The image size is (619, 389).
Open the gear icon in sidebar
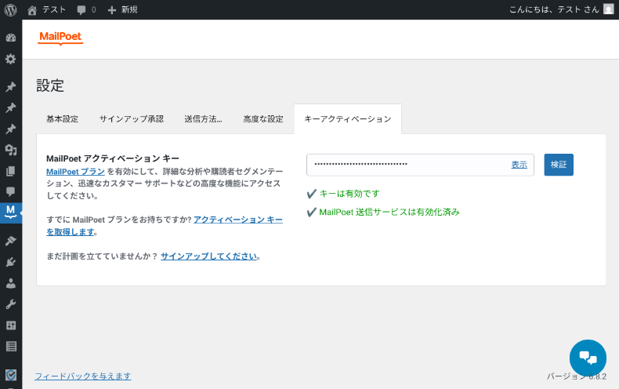[11, 59]
